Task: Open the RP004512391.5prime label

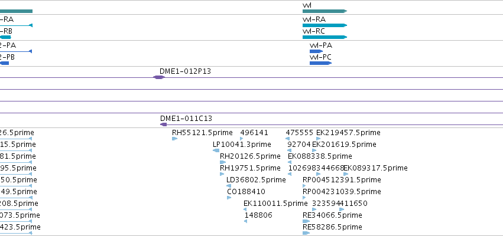Action: point(342,179)
